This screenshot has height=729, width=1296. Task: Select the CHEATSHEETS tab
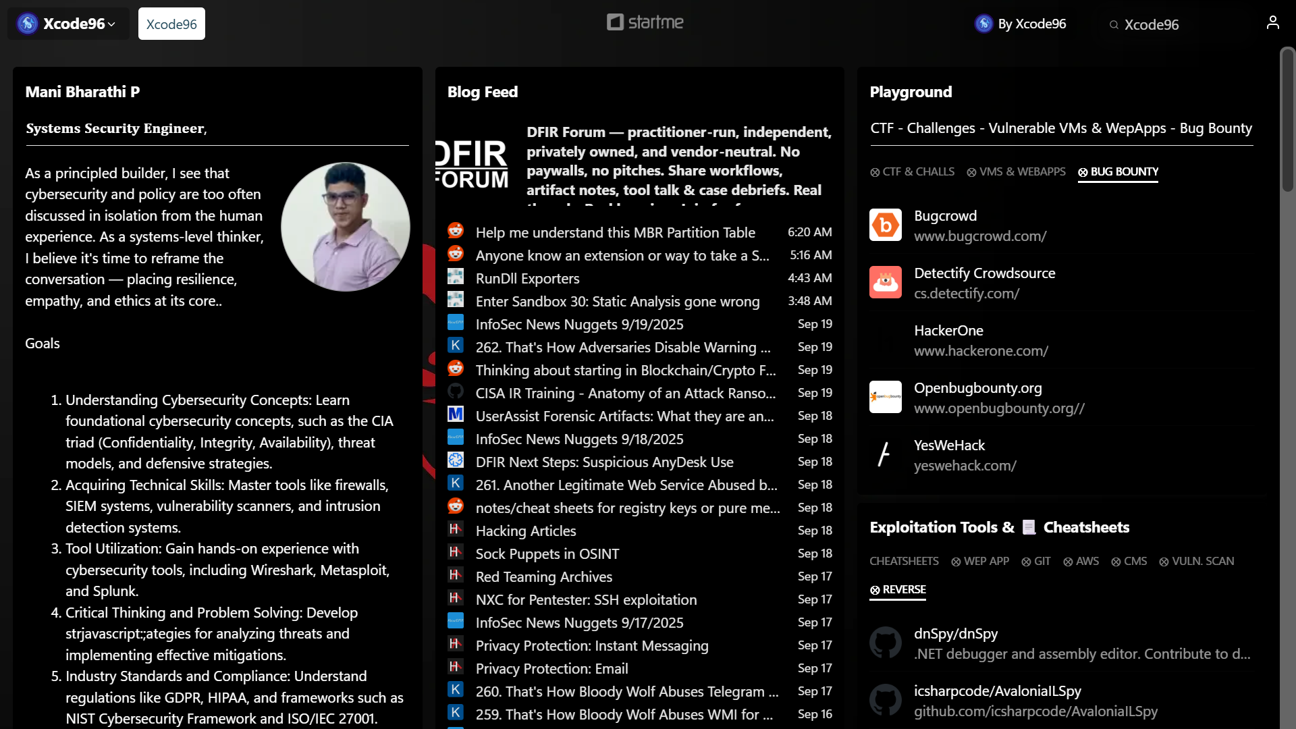point(904,562)
